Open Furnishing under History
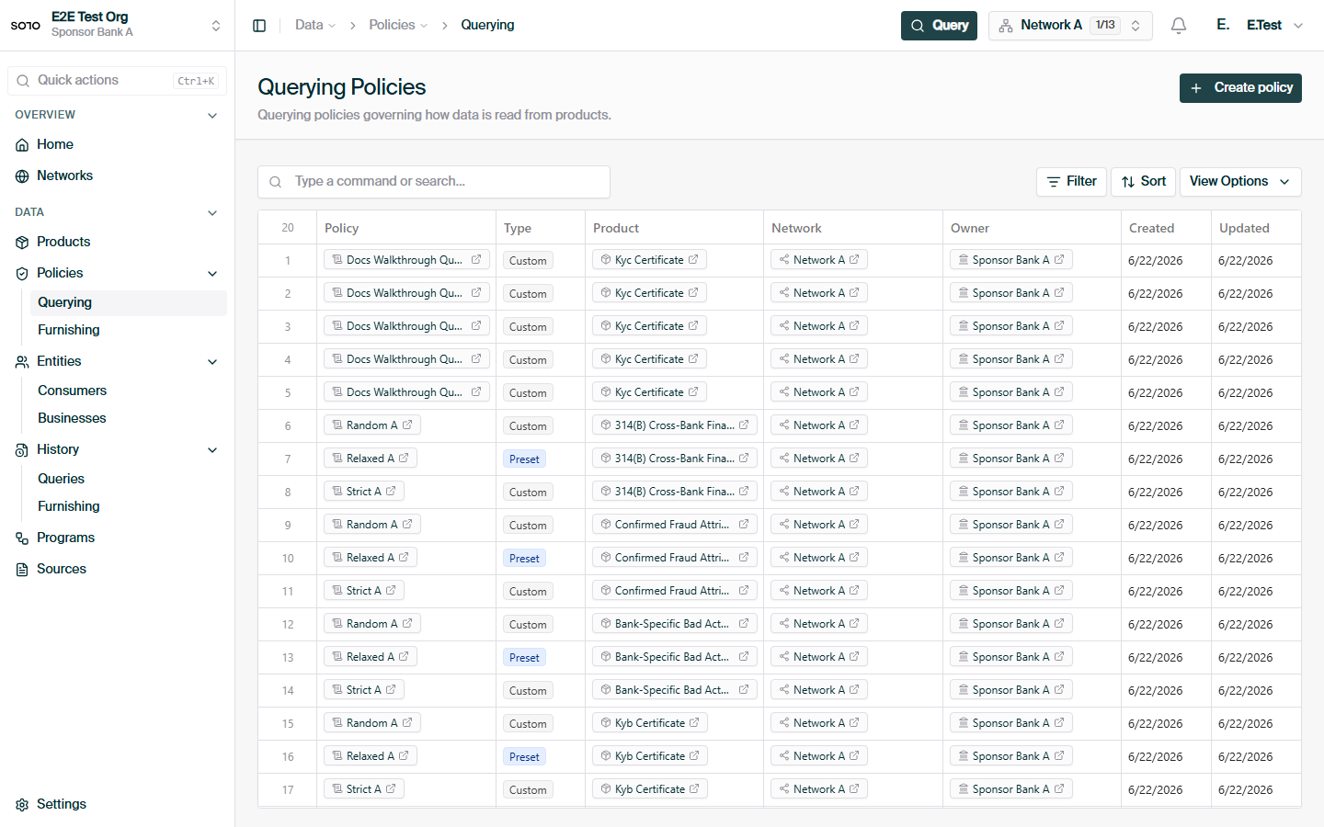Image resolution: width=1324 pixels, height=827 pixels. [129, 507]
